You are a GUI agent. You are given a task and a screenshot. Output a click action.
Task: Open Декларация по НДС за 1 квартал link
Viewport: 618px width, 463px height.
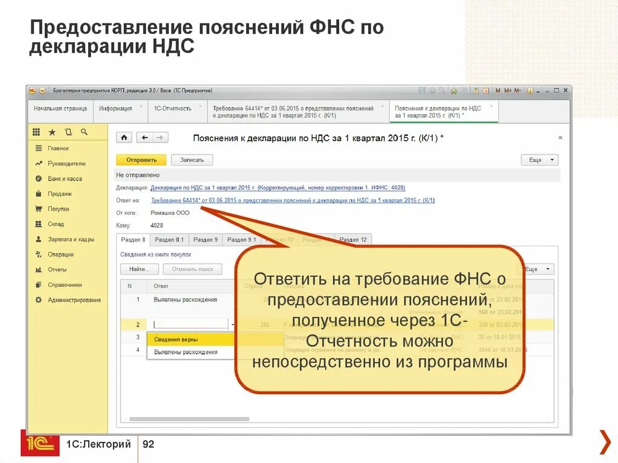(x=278, y=188)
